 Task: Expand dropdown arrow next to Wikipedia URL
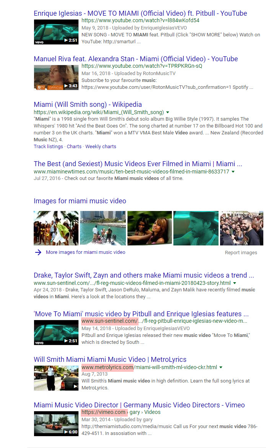(168, 112)
